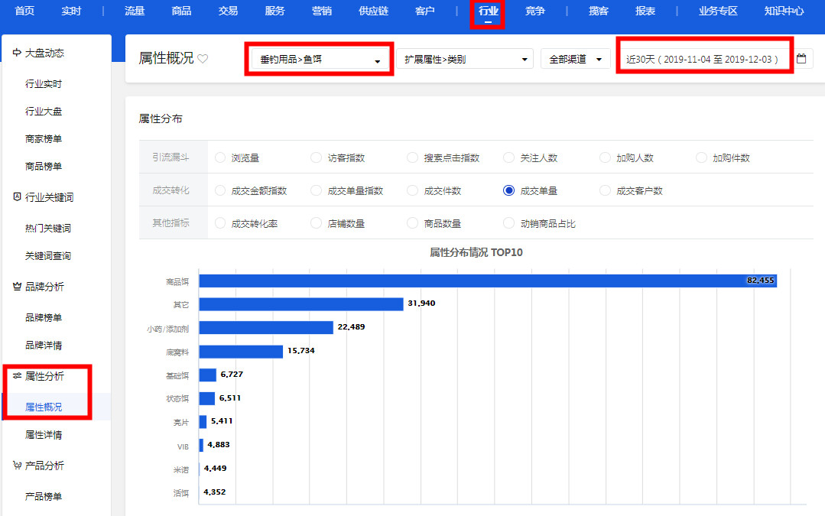Click the 大盘动态 section icon
The height and width of the screenshot is (516, 825).
click(x=17, y=54)
